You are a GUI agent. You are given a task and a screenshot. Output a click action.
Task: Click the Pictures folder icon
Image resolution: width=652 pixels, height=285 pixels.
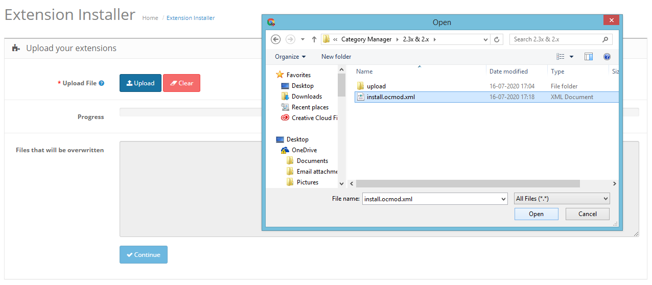coord(290,182)
